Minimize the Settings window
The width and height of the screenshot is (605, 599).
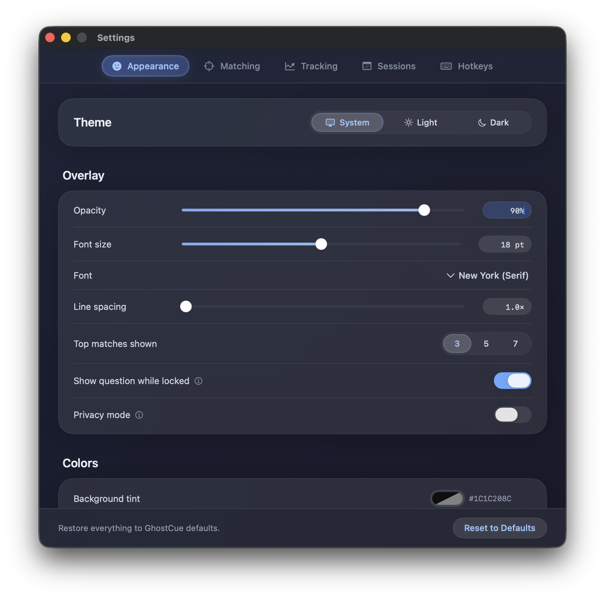point(66,37)
